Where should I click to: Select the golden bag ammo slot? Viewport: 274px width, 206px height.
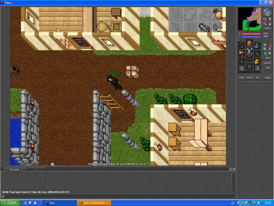point(258,62)
